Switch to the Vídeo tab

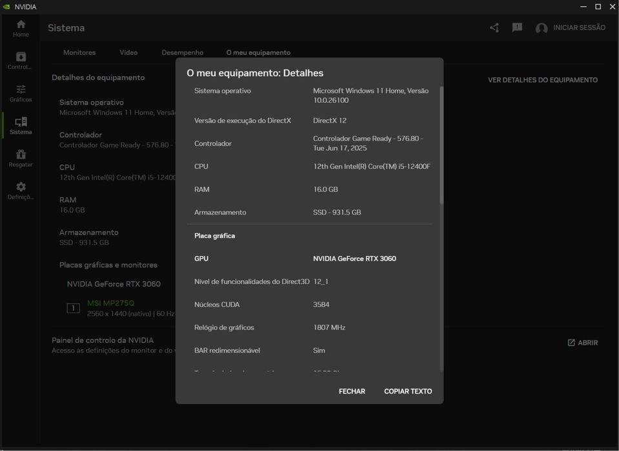pyautogui.click(x=128, y=52)
